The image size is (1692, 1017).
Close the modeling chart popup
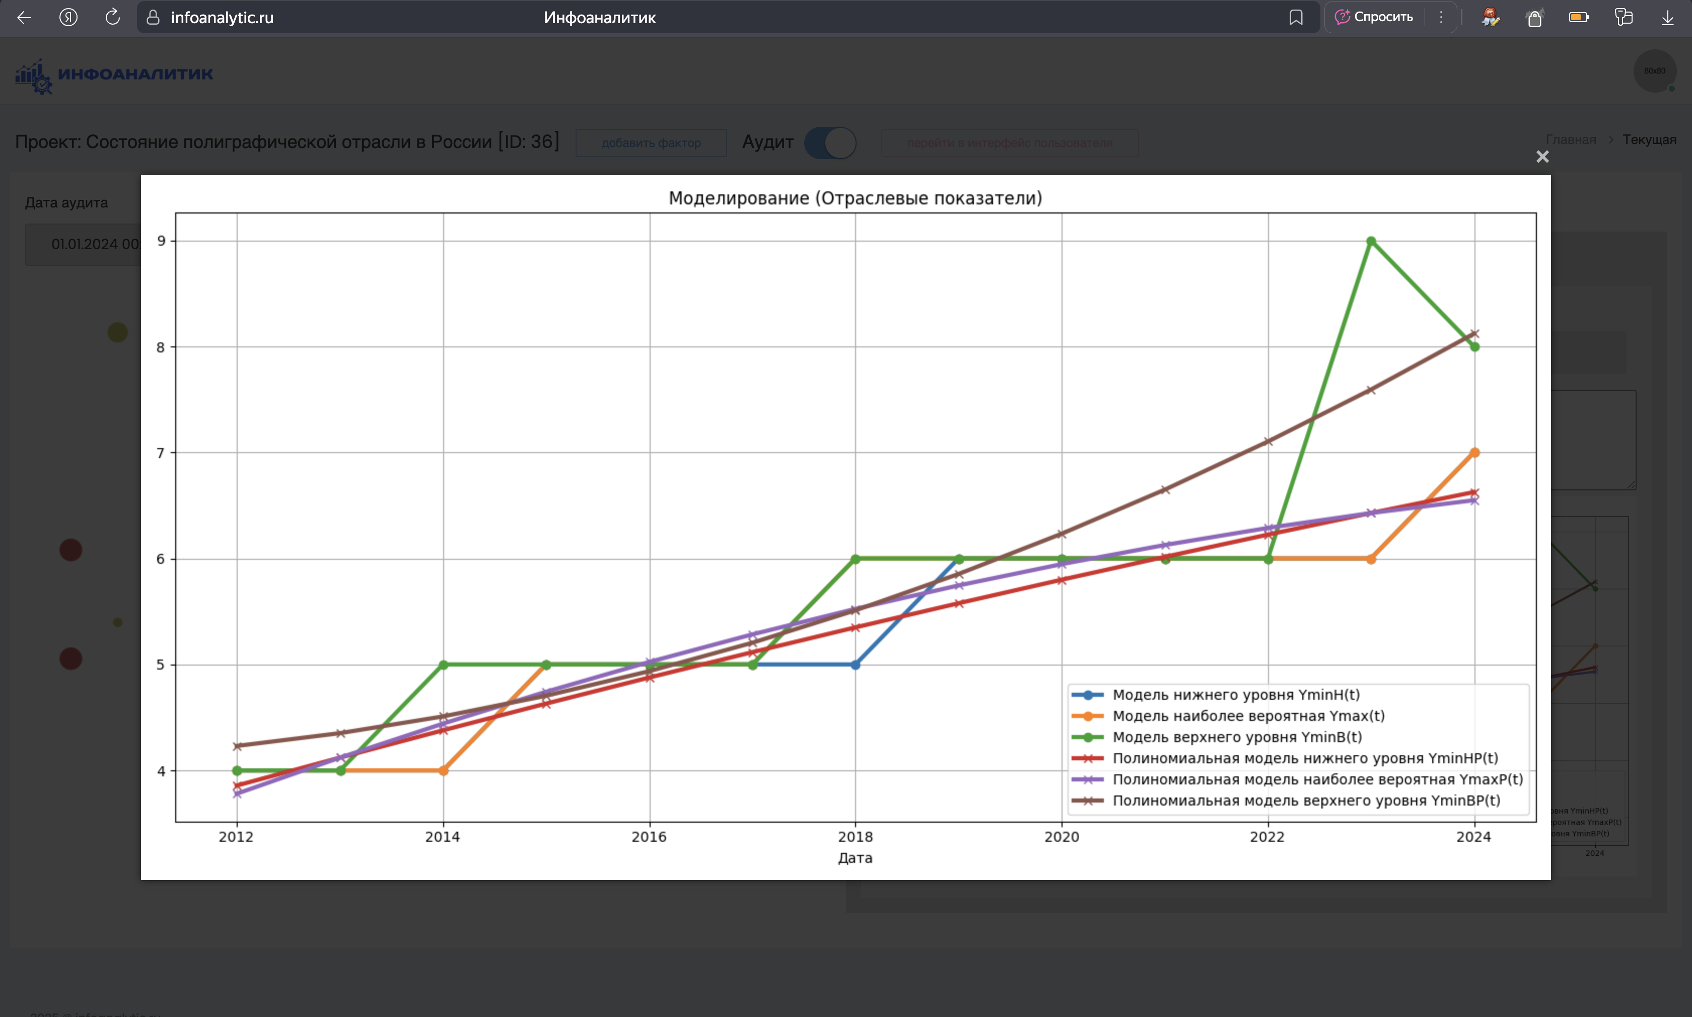pyautogui.click(x=1542, y=157)
